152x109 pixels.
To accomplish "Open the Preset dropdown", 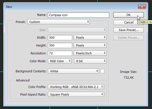I will [x=59, y=22].
